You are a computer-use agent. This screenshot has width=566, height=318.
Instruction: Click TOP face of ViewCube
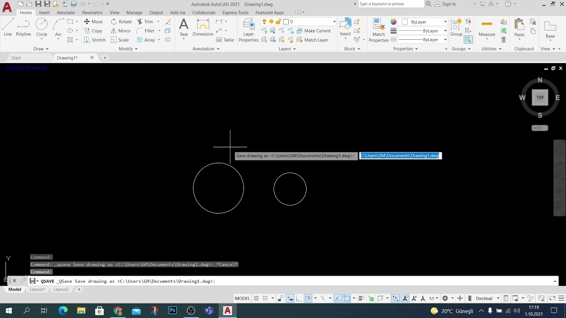pos(540,98)
